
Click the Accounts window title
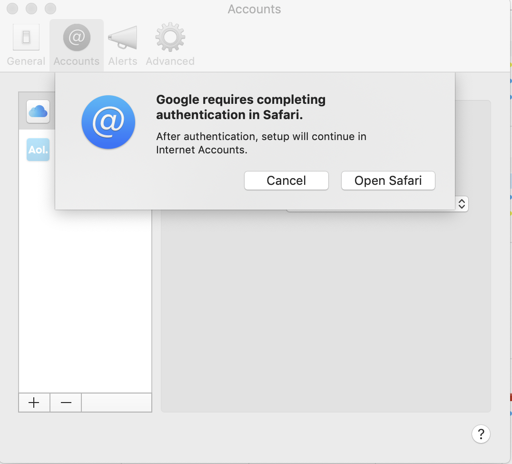(x=254, y=9)
